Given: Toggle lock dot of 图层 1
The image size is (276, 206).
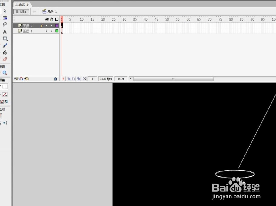Looking at the screenshot, I should tap(52, 31).
